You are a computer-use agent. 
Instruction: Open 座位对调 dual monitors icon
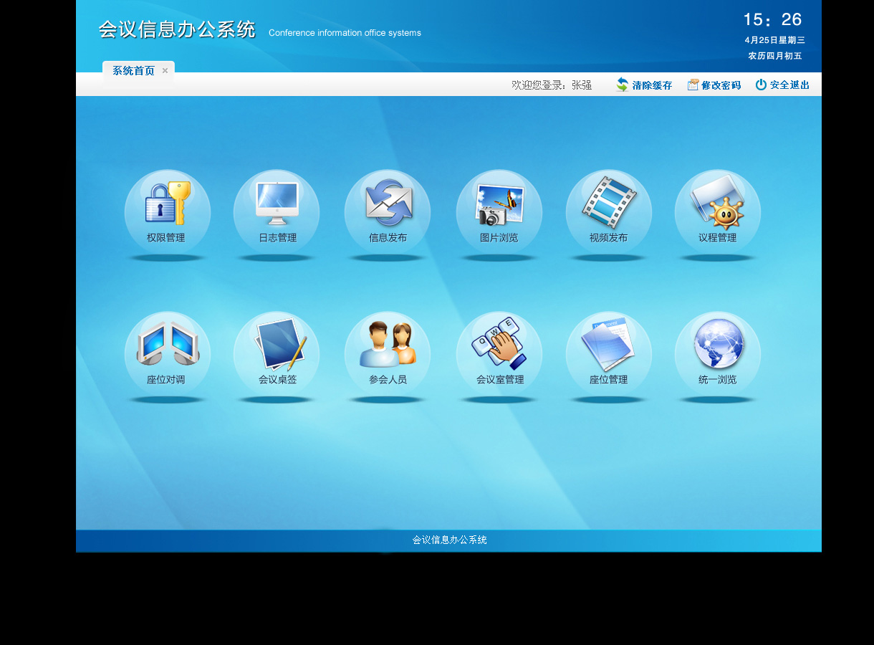pyautogui.click(x=168, y=344)
